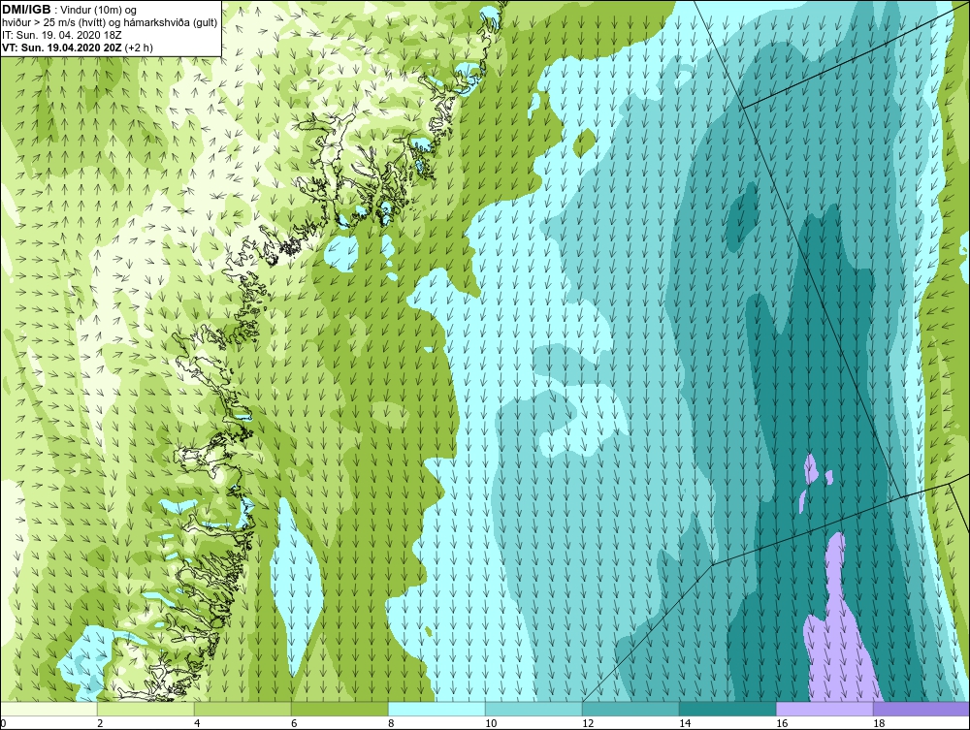Click the 12–14 m/s teal legend swatch
Screen dimensions: 970x730
pos(630,709)
